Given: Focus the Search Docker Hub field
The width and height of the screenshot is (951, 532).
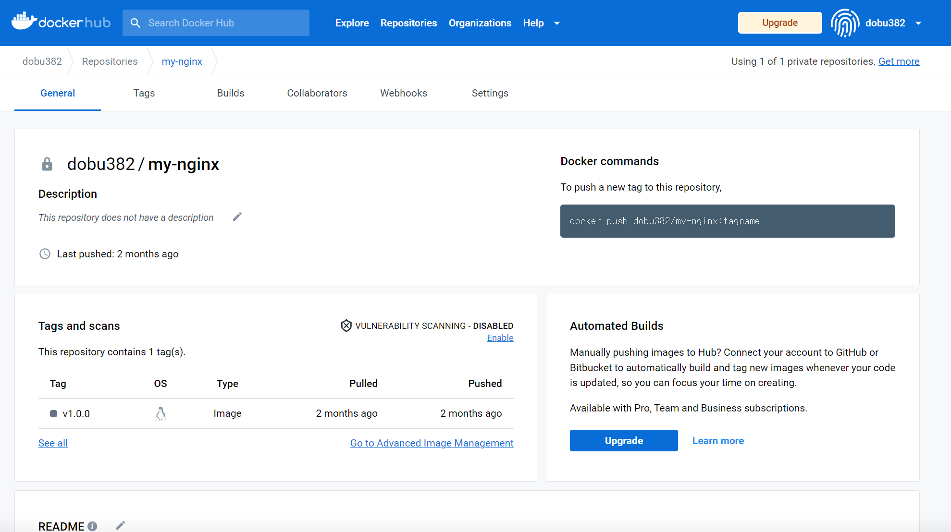Looking at the screenshot, I should pos(216,23).
